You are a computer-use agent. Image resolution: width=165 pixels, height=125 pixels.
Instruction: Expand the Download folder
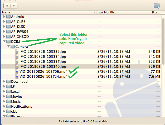pos(4,81)
